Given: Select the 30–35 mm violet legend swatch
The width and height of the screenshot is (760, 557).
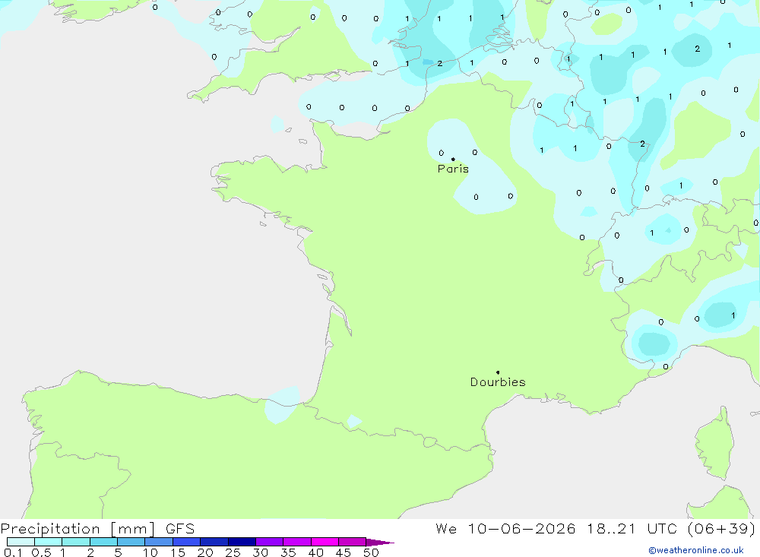Looking at the screenshot, I should 270,542.
